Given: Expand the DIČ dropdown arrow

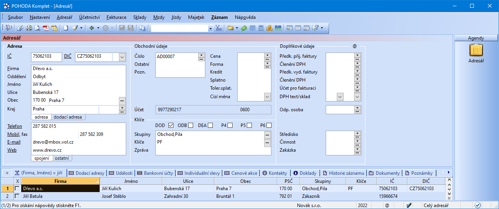Looking at the screenshot, I should [122, 57].
